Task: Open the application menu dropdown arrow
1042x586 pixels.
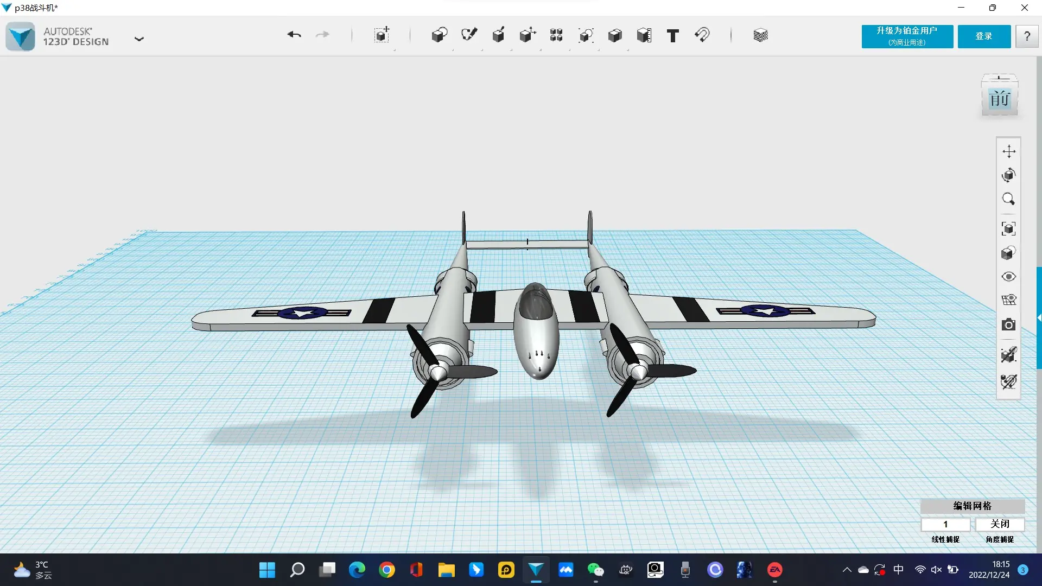Action: [139, 39]
